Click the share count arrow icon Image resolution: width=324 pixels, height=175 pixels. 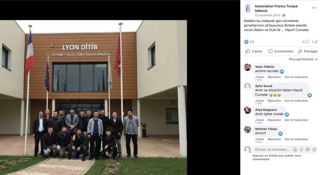(316, 42)
